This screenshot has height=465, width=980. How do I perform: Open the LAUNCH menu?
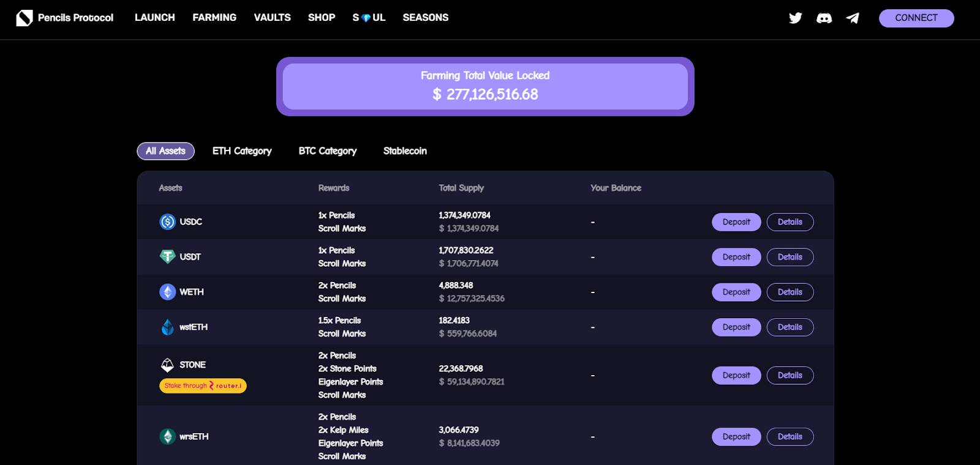coord(155,18)
